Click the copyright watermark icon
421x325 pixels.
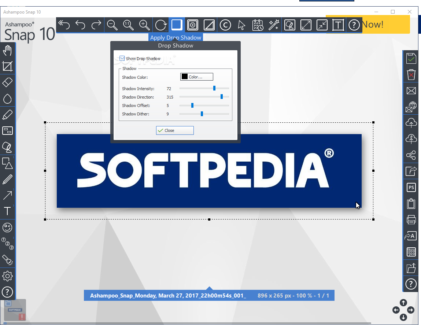click(x=225, y=25)
